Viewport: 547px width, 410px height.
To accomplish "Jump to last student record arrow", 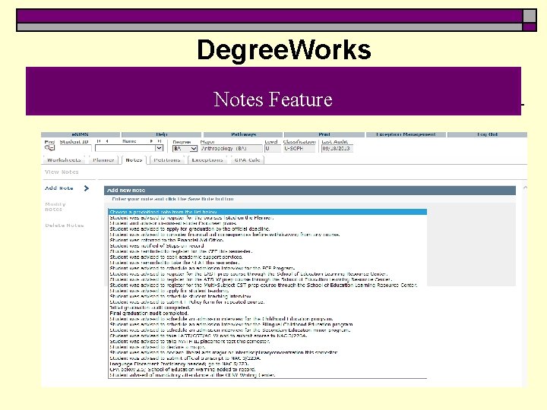I will pyautogui.click(x=160, y=141).
